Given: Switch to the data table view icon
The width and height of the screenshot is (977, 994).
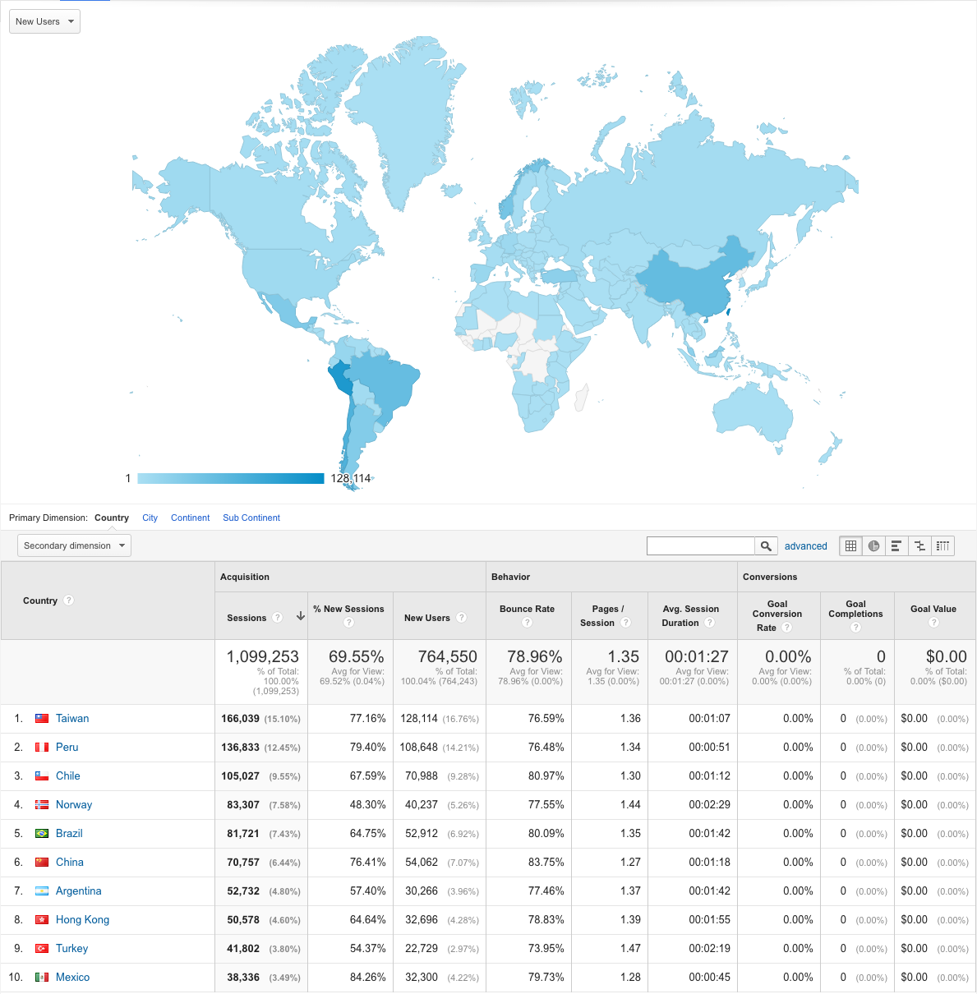Looking at the screenshot, I should click(850, 545).
